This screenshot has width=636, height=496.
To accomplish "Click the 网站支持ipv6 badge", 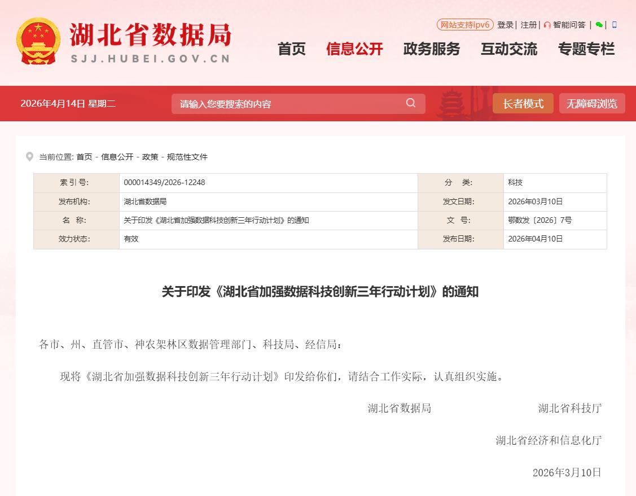I will (465, 25).
